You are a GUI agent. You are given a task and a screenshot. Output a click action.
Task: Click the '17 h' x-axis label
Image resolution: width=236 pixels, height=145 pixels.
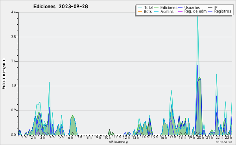[173, 137]
